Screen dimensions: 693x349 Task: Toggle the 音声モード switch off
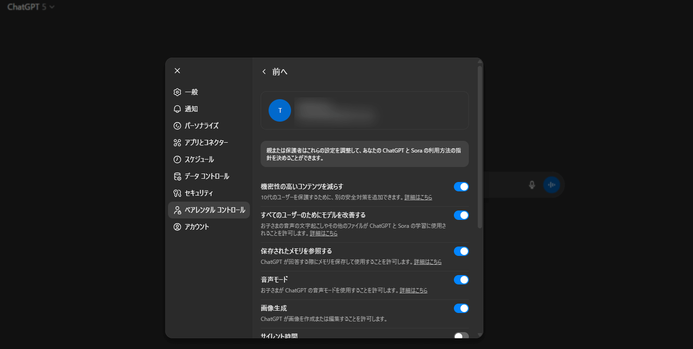pos(461,280)
